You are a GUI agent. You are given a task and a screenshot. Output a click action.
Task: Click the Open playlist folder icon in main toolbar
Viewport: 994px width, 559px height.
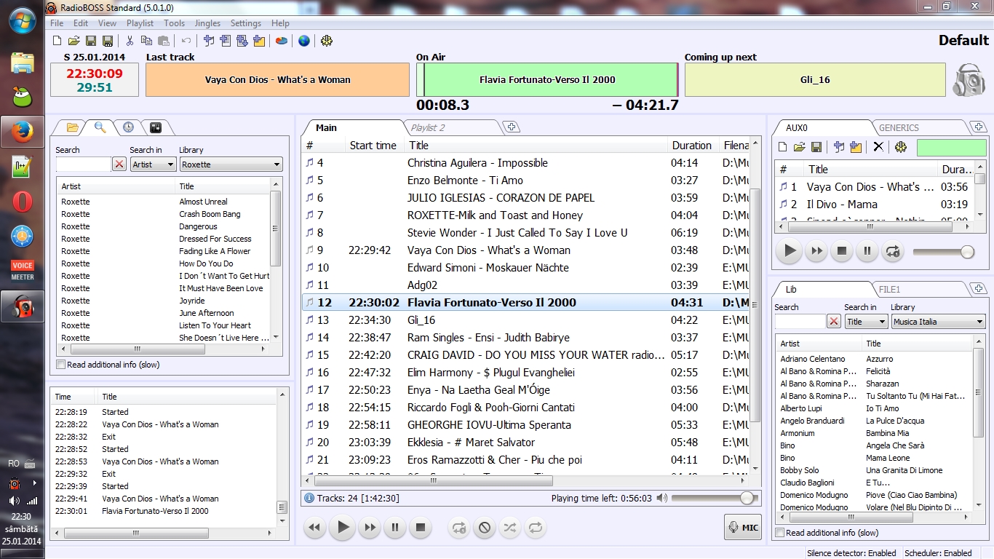74,41
